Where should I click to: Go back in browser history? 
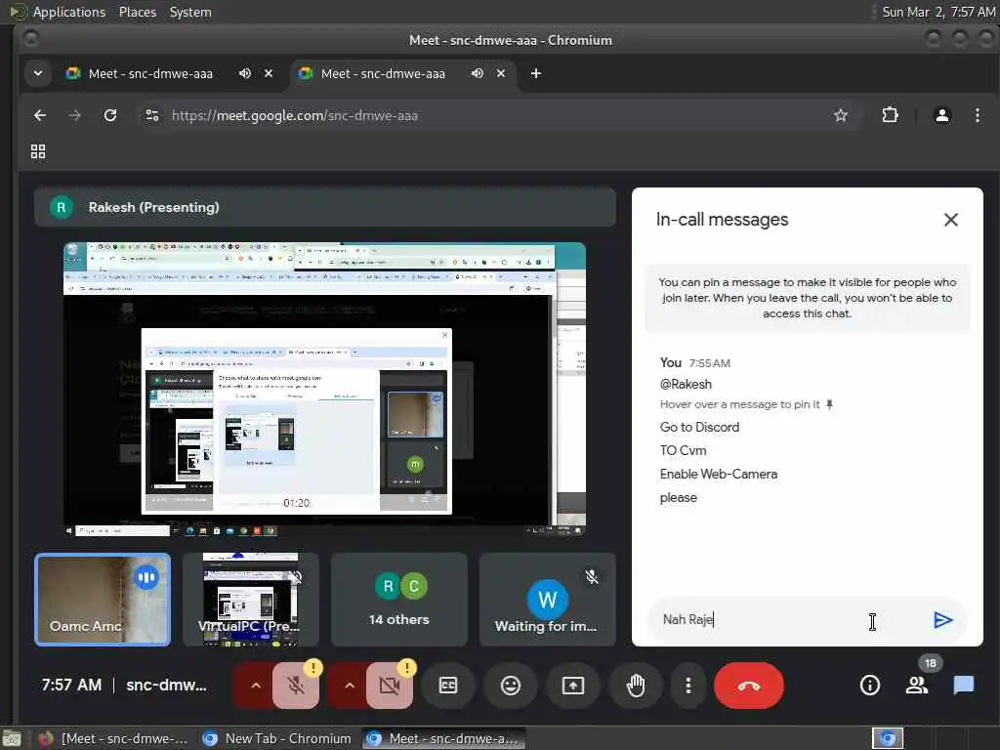point(39,115)
